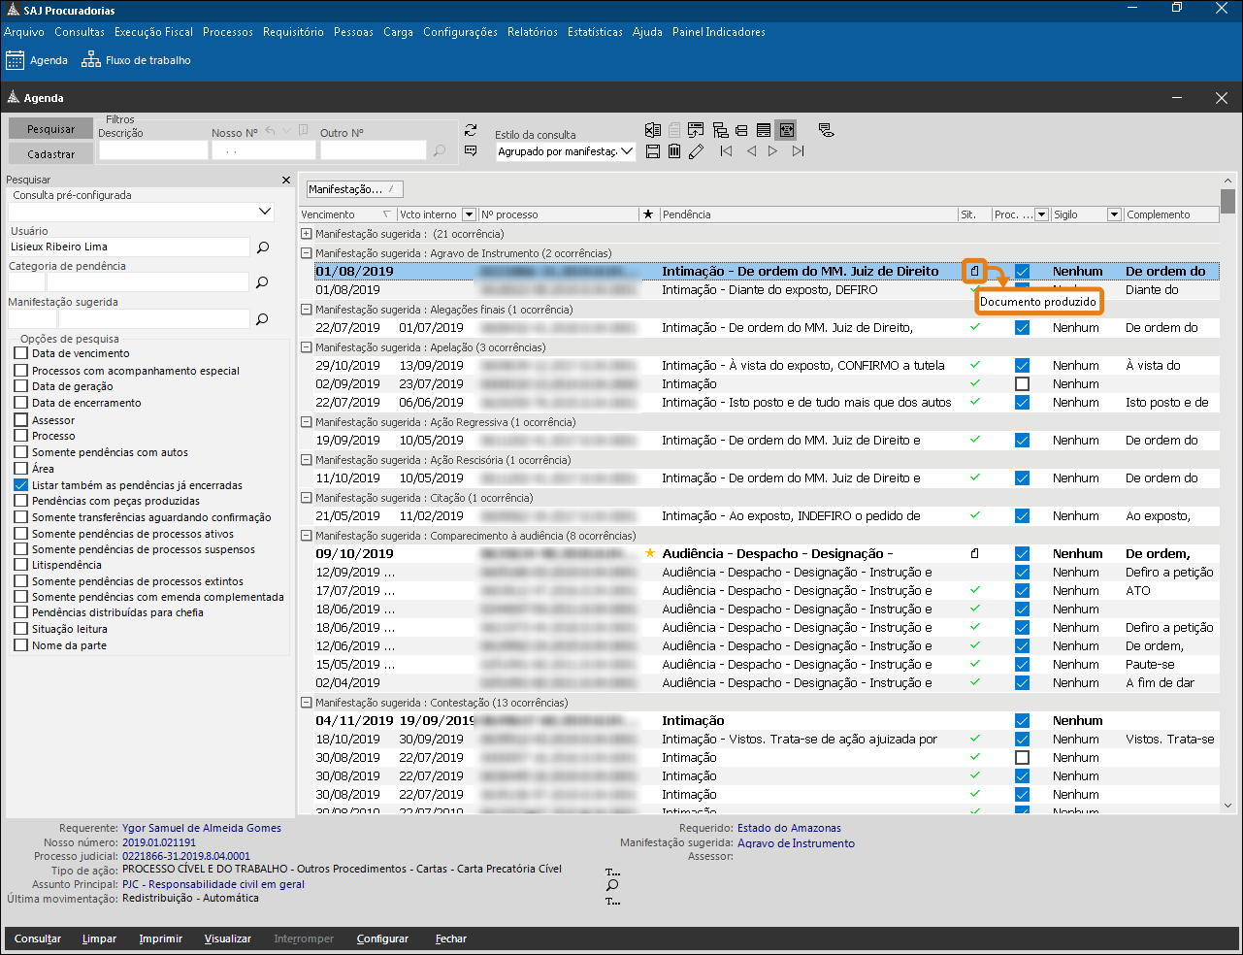Open Estilo da consulta dropdown

tap(627, 151)
